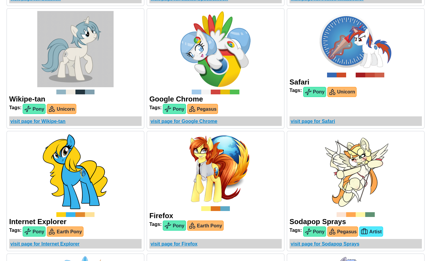
Task: Click the Earth Pony tag icon under Firefox
Action: tap(192, 226)
